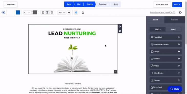Click the Image block picture icon
This screenshot has width=187, height=94.
(152, 52)
